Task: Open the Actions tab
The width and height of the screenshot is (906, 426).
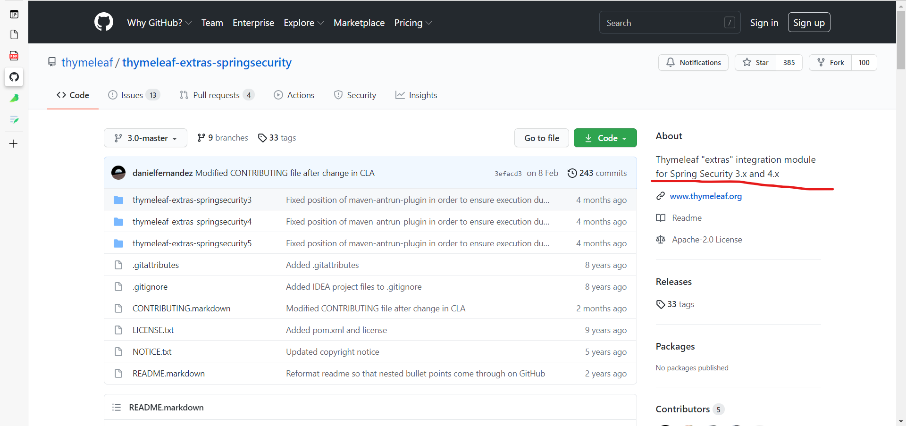Action: (x=294, y=95)
